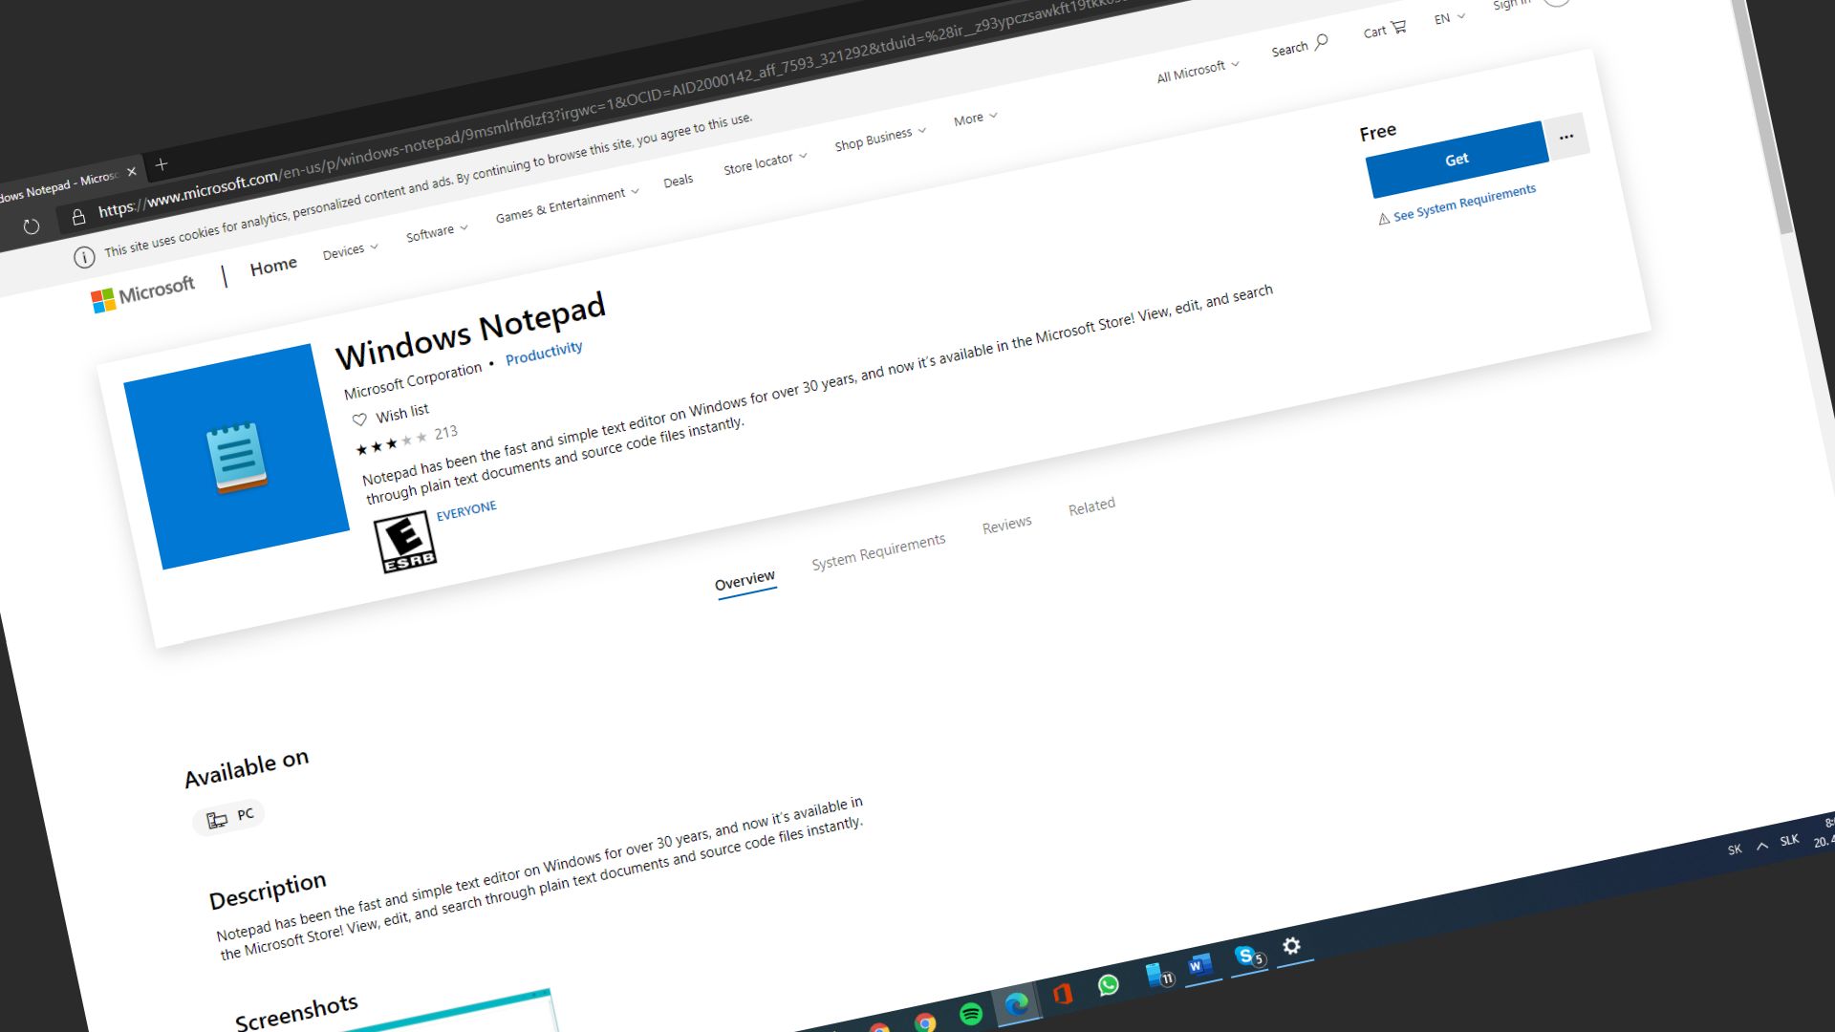Go to the Home link

click(x=273, y=266)
